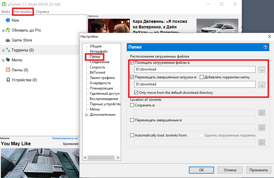Uncheck 'Помещать загружаемые файлы в' checkbox
Screen dimensions: 274x178
click(132, 63)
